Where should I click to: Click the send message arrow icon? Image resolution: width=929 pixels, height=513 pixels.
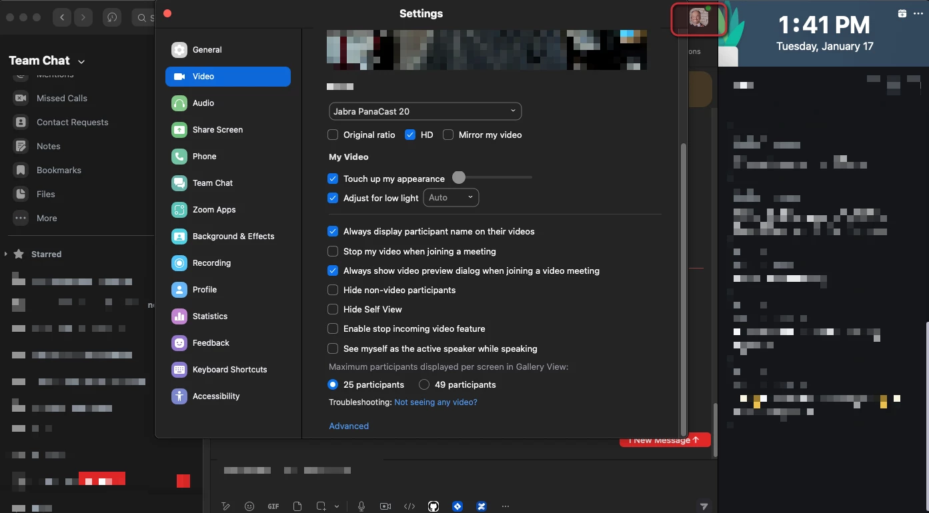pos(704,506)
